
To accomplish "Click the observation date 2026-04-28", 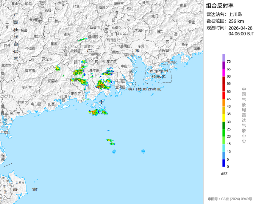I will tap(240, 28).
